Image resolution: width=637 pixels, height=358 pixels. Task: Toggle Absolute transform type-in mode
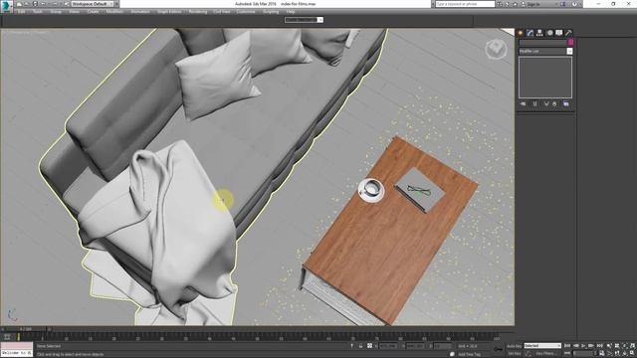pos(369,346)
